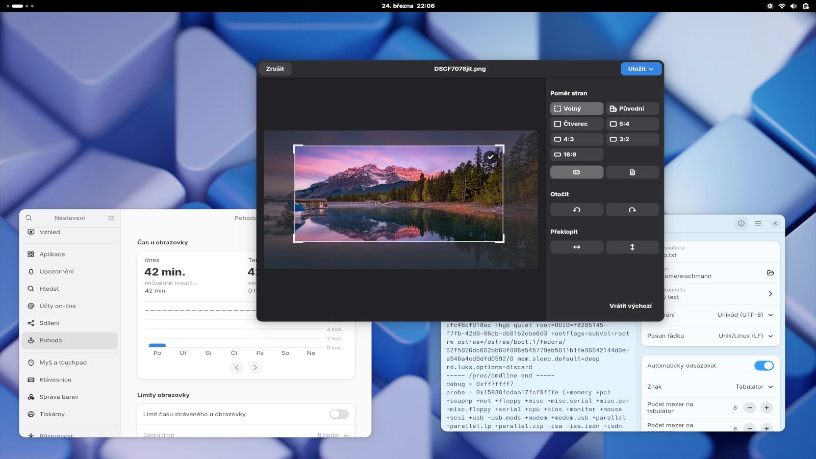Open Vzhled in Nastavení sidebar
This screenshot has width=816, height=459.
click(70, 232)
